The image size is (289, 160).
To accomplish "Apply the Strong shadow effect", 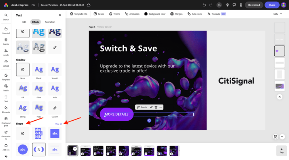I will (x=23, y=108).
